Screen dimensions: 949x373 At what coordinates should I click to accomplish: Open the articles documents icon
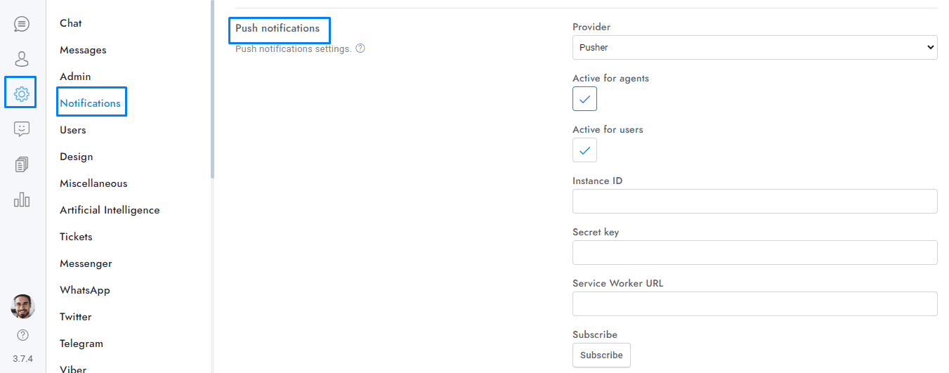[x=22, y=164]
